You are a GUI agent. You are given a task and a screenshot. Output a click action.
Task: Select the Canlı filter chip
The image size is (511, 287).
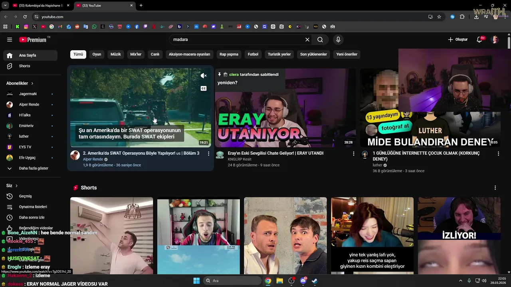tap(155, 54)
